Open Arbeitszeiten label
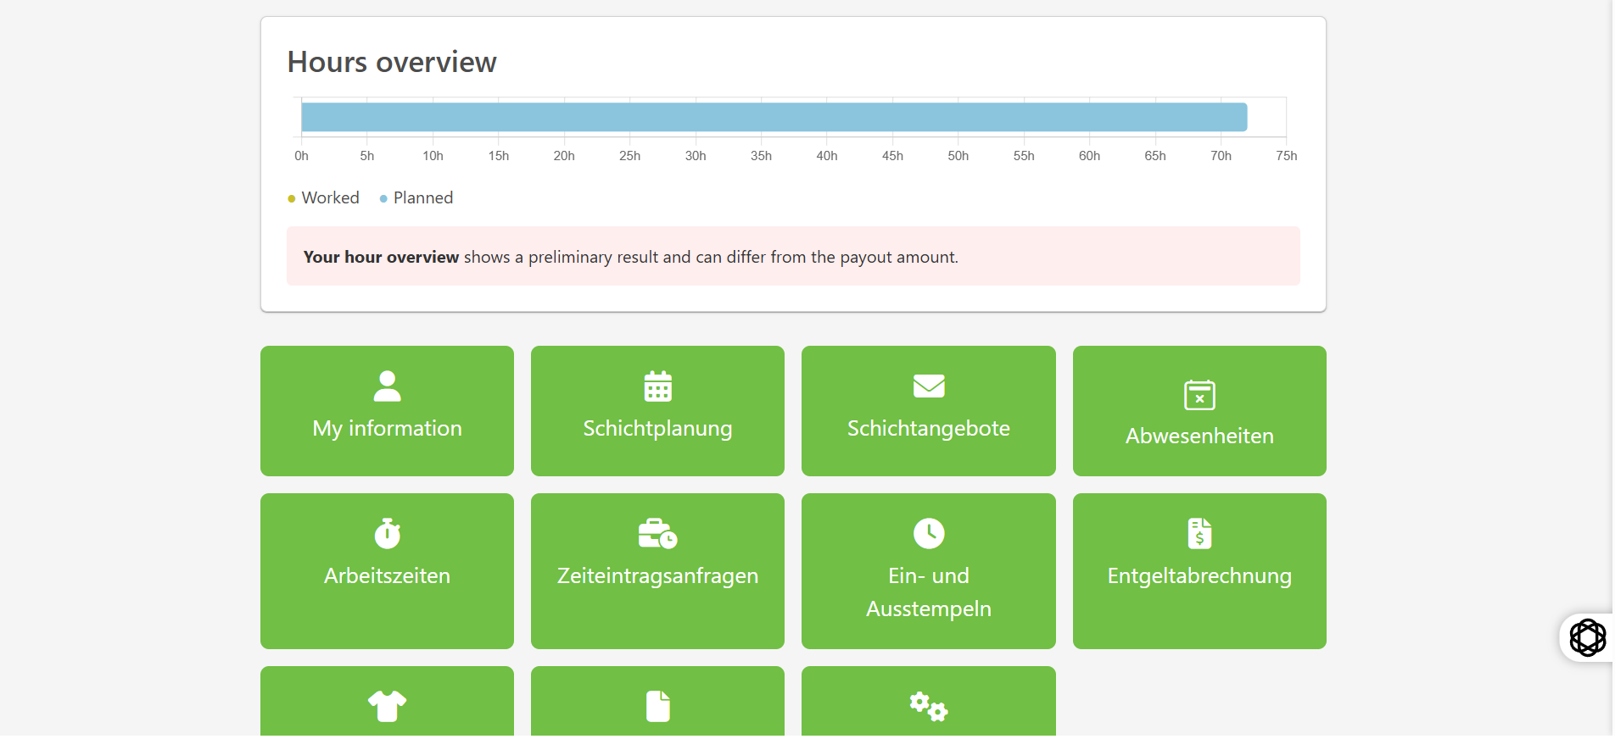 pyautogui.click(x=387, y=575)
